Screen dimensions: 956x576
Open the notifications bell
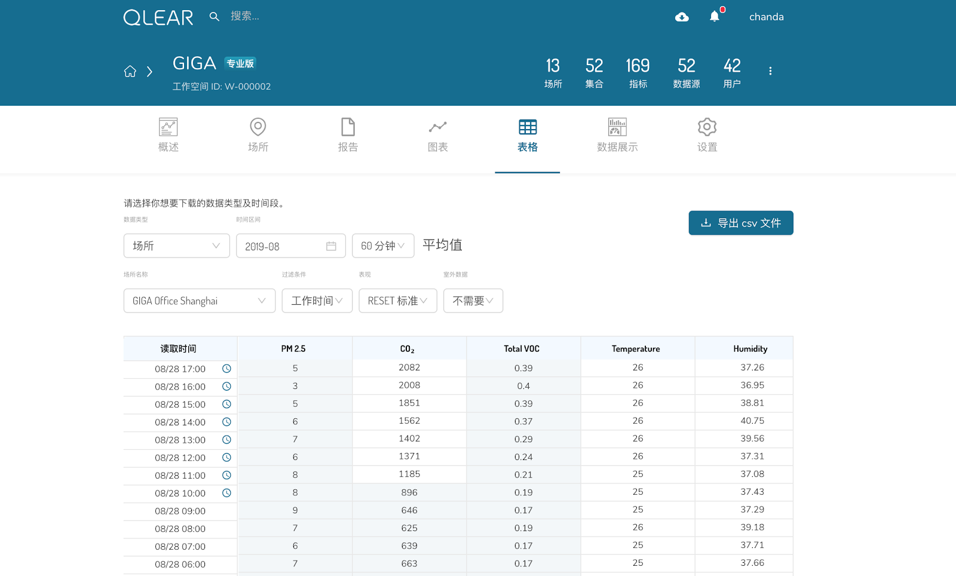[715, 16]
